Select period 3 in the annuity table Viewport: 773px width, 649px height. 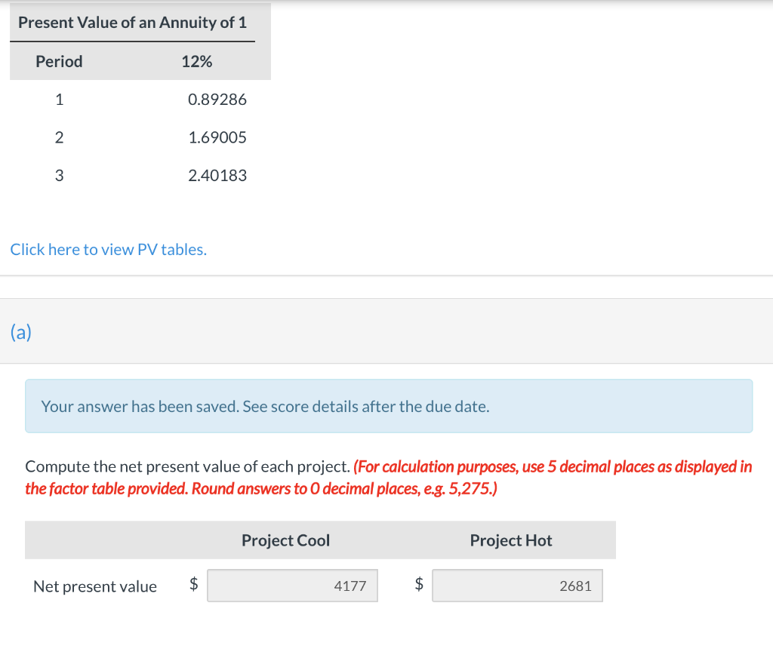point(59,175)
